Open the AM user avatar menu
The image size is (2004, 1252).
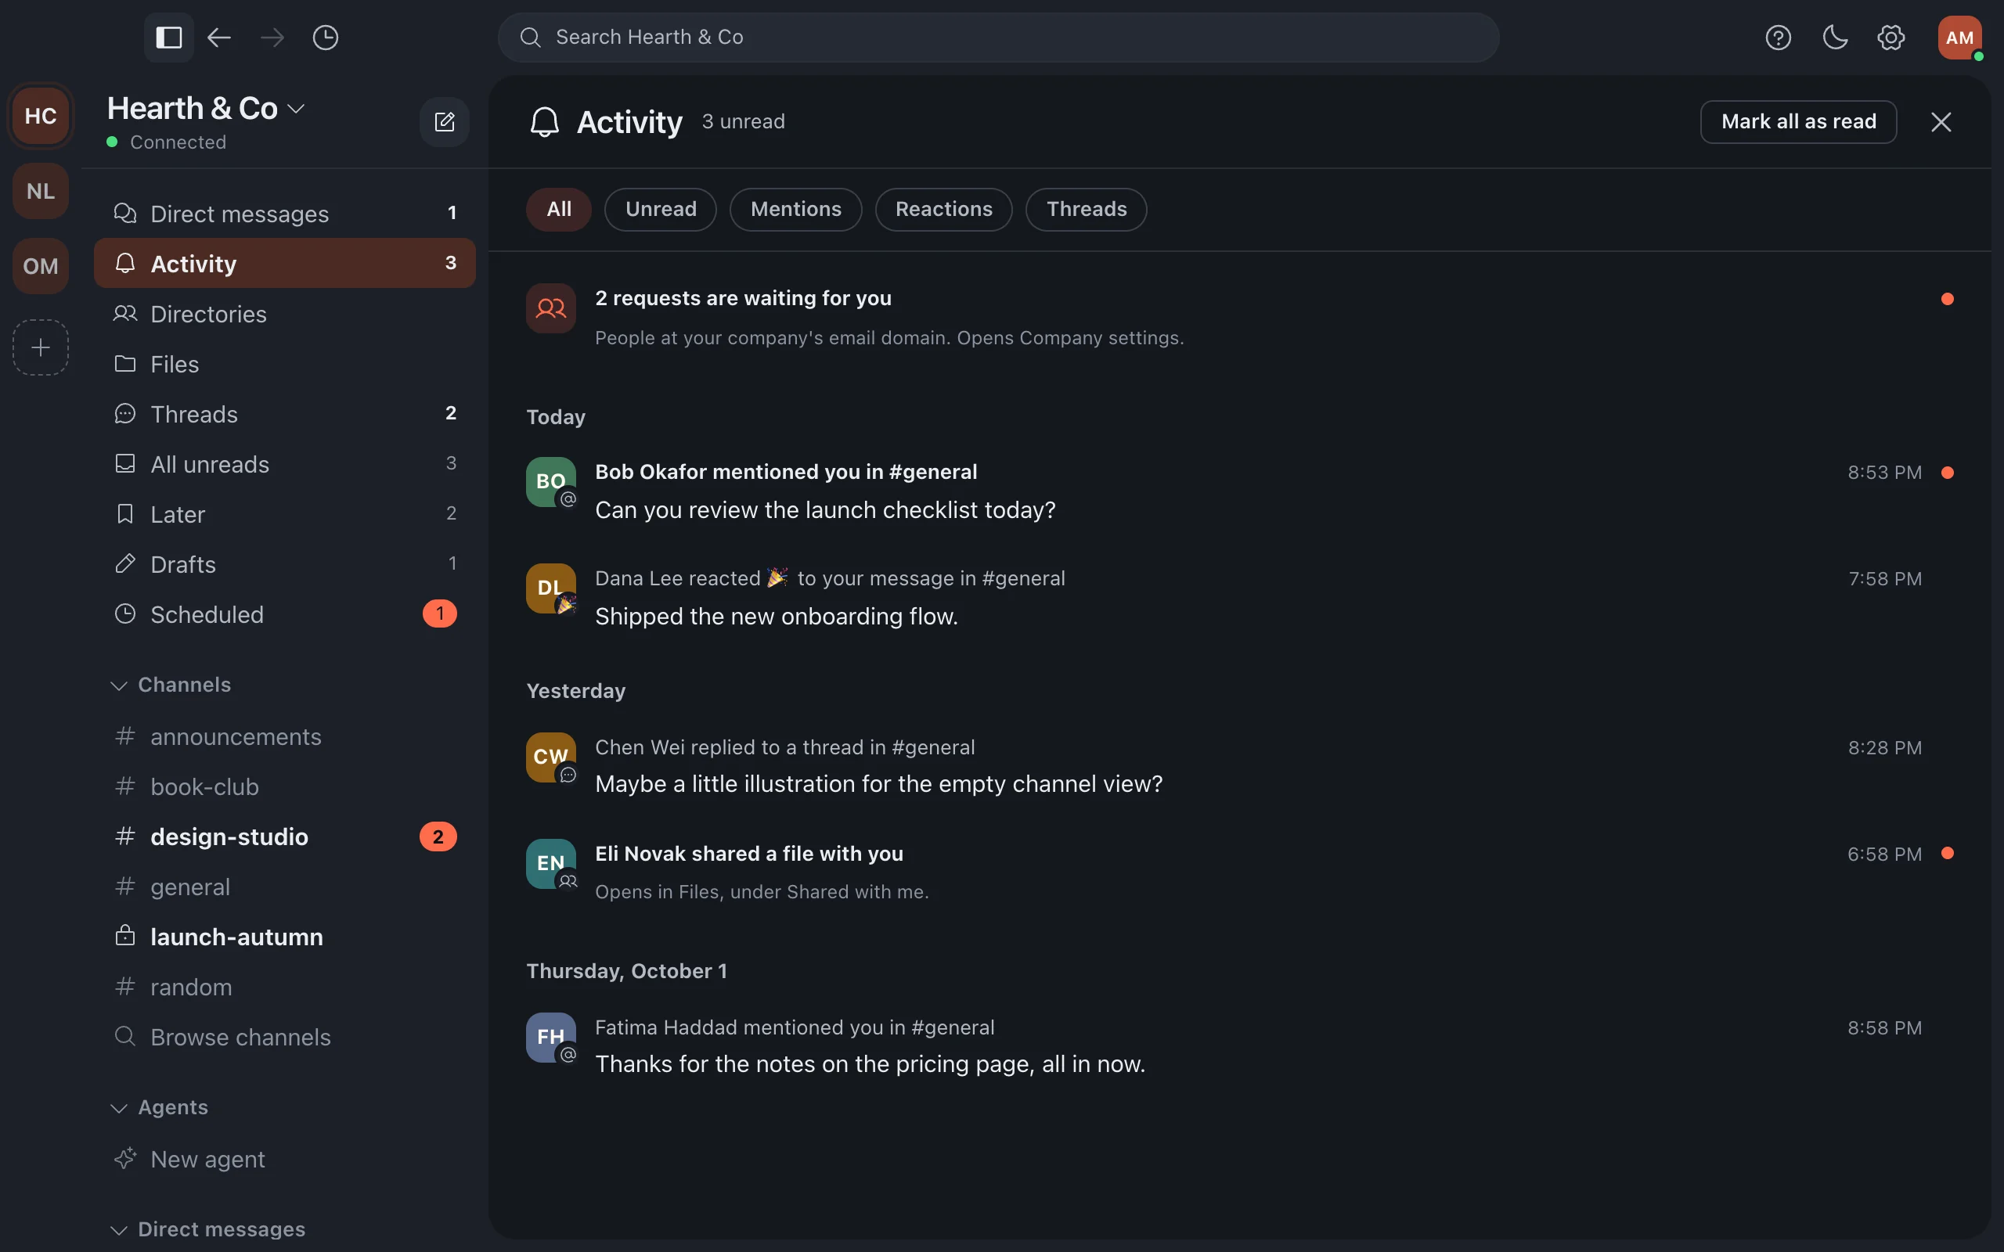click(x=1960, y=38)
